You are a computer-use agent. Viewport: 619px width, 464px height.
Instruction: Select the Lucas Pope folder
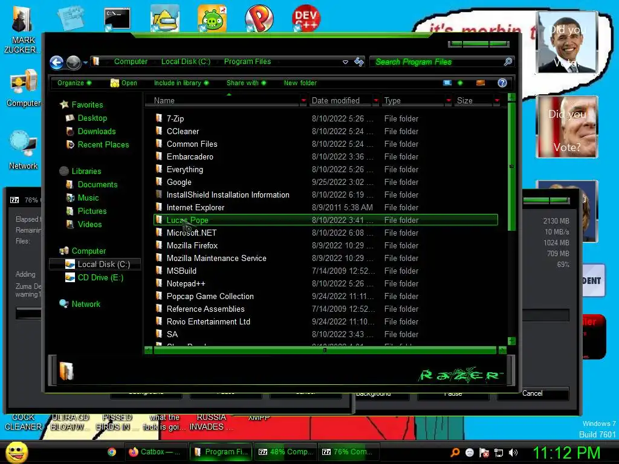pos(326,220)
